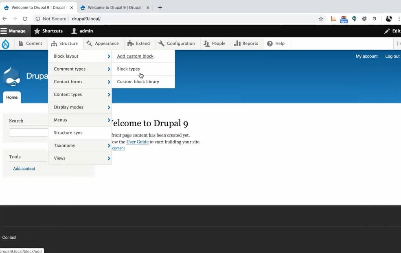This screenshot has width=401, height=253.
Task: Click the Manage hamburger menu icon
Action: (4, 31)
